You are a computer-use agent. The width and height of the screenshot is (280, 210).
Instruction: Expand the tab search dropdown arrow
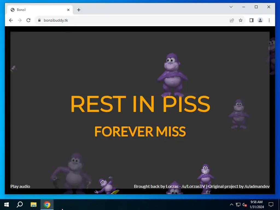click(231, 7)
